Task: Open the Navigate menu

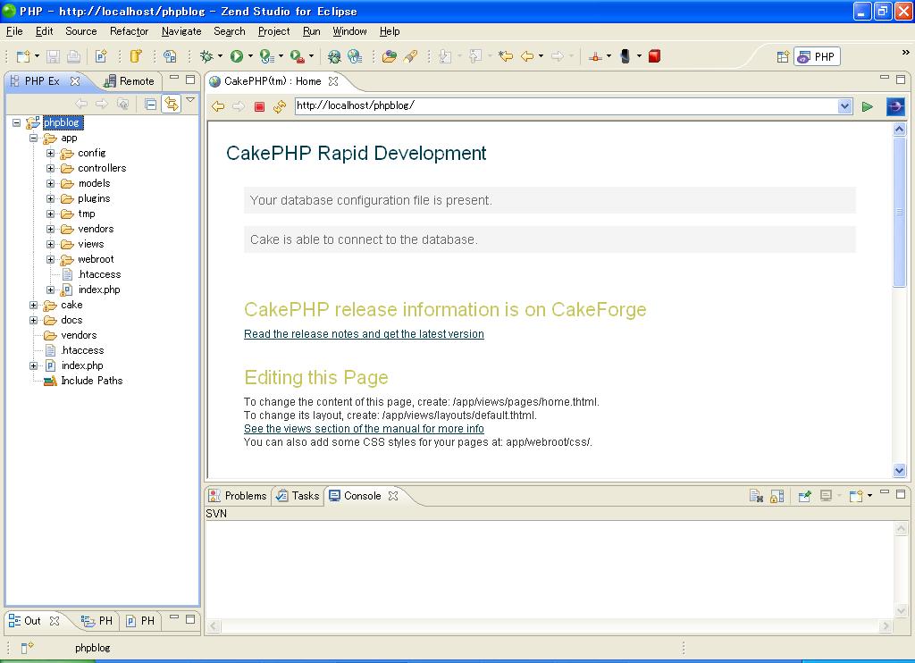Action: click(181, 31)
